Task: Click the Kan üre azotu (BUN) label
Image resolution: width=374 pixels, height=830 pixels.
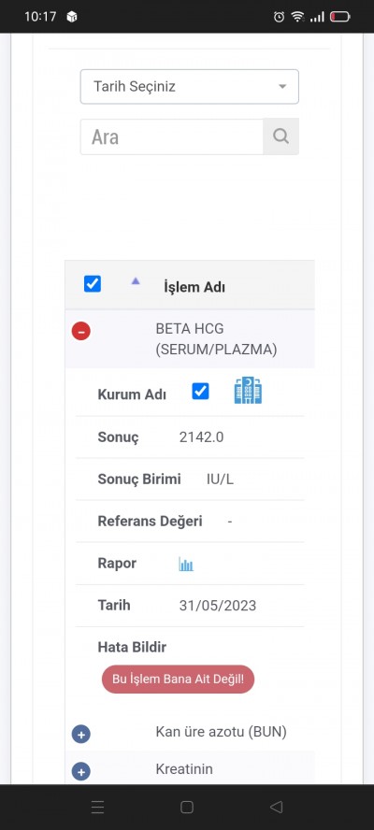Action: click(221, 732)
